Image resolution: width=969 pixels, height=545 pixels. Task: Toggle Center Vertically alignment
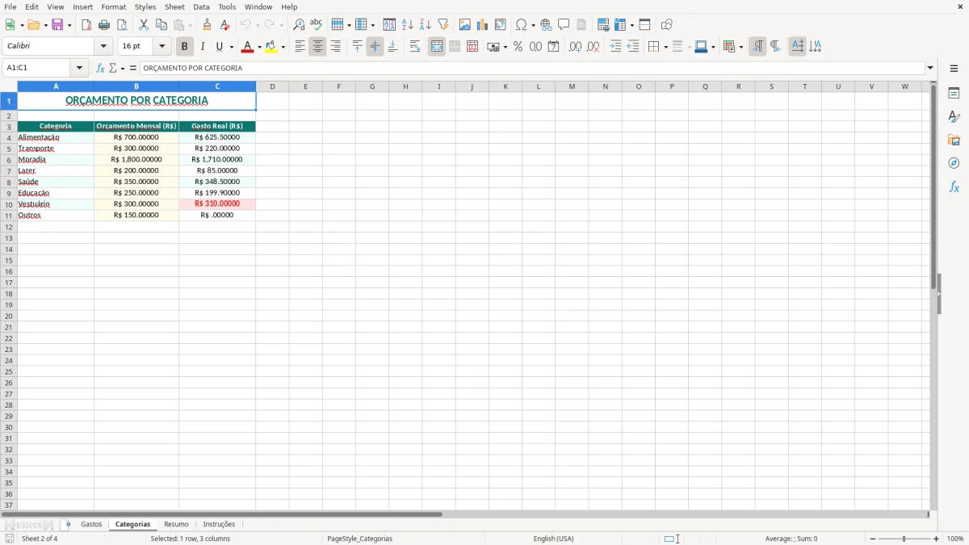(x=375, y=47)
